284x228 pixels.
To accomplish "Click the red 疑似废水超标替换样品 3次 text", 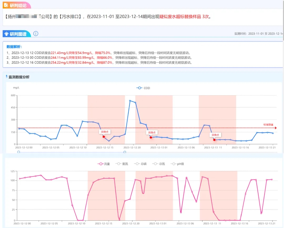I will pos(184,17).
